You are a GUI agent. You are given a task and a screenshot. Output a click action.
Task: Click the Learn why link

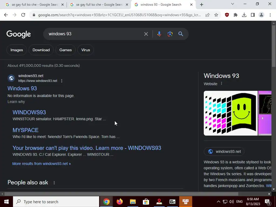click(16, 102)
